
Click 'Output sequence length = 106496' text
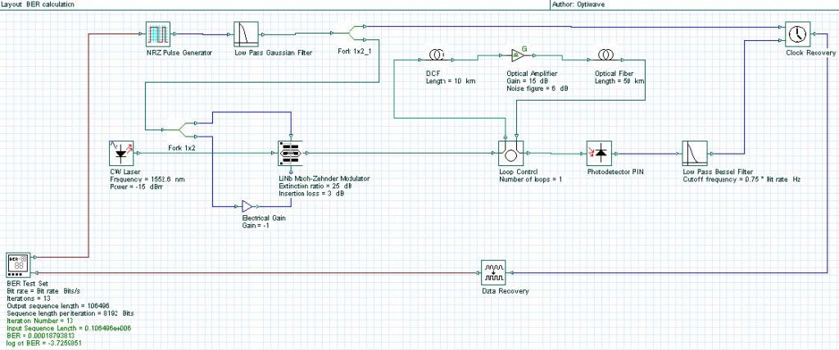[58, 306]
